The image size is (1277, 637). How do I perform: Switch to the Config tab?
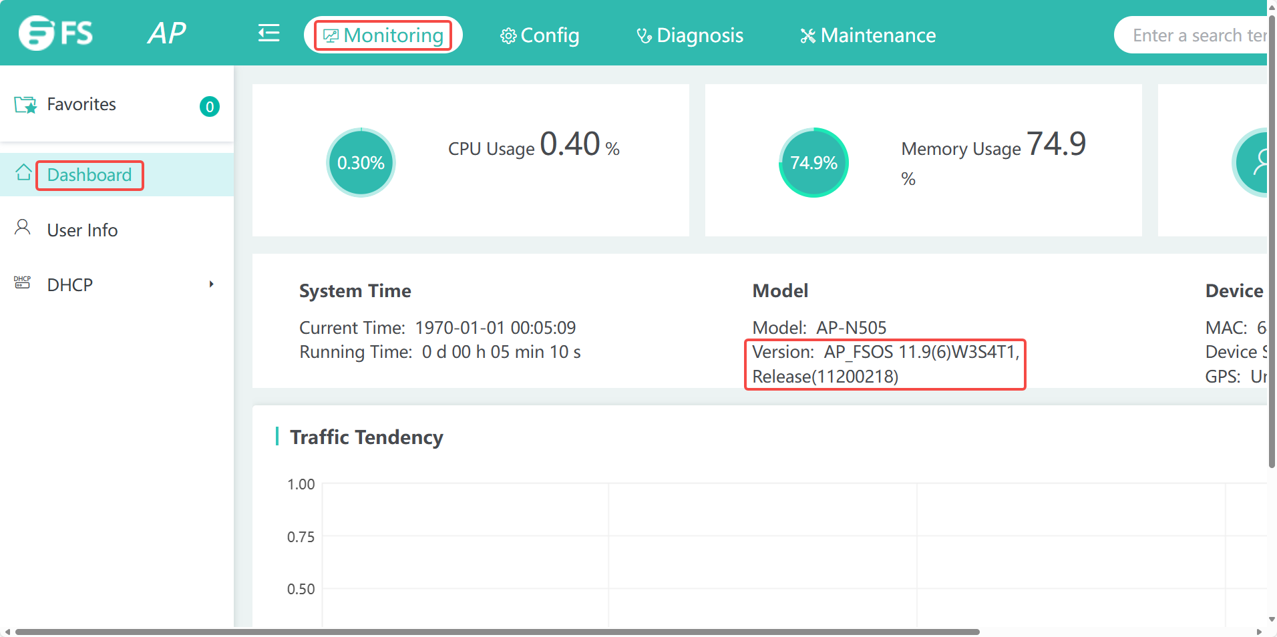tap(540, 35)
